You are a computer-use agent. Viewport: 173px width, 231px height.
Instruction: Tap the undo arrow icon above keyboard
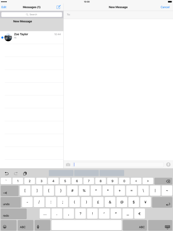pos(7,173)
